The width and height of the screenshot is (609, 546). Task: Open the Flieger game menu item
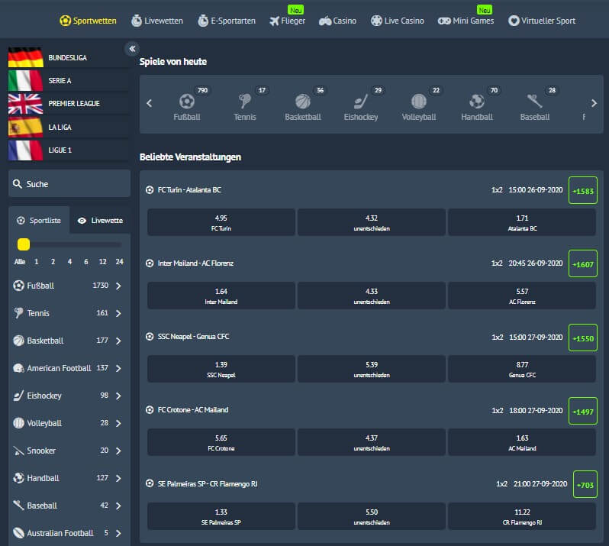[288, 21]
